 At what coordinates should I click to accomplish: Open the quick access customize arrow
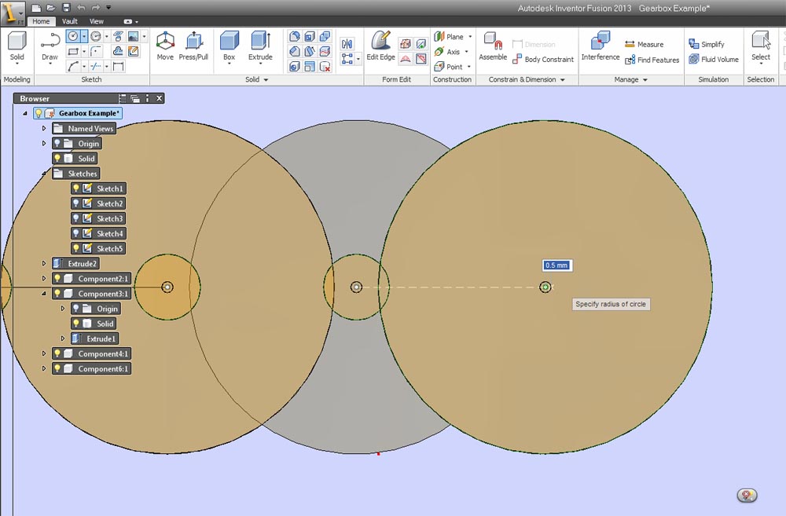tap(108, 8)
